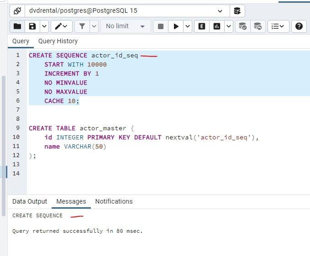The height and width of the screenshot is (256, 310).
Task: Click the commit transaction icon
Action: coord(242,26)
